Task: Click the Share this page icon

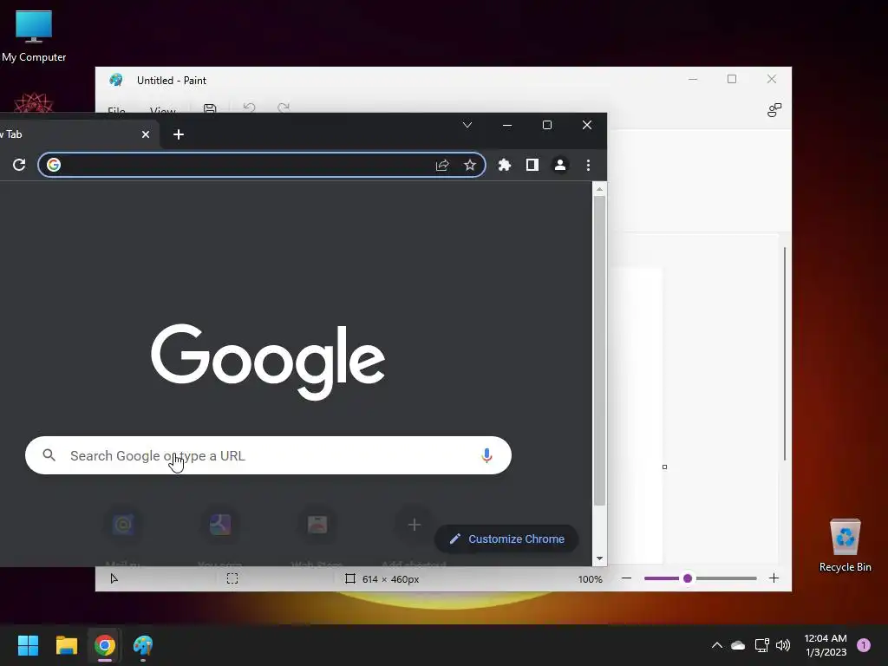Action: 442,165
